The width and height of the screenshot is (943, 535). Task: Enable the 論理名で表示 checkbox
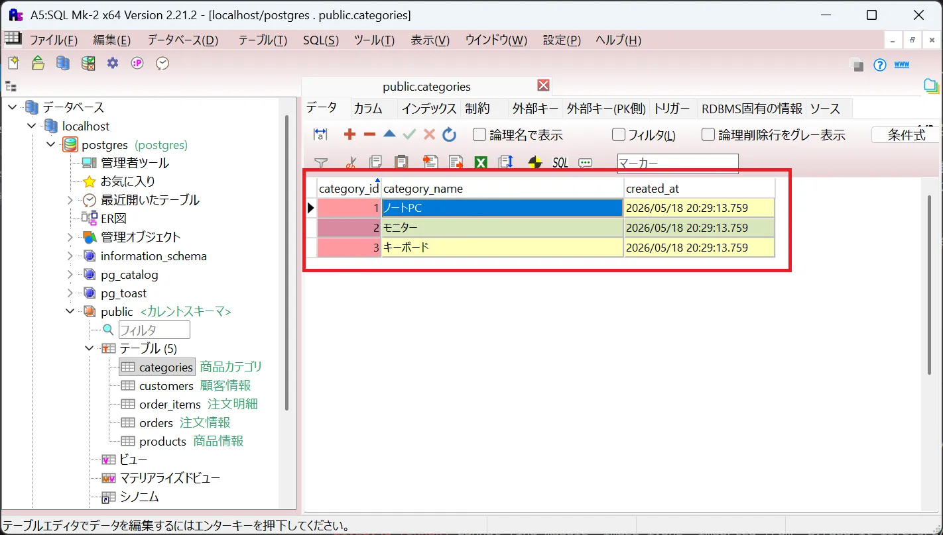[x=479, y=135]
